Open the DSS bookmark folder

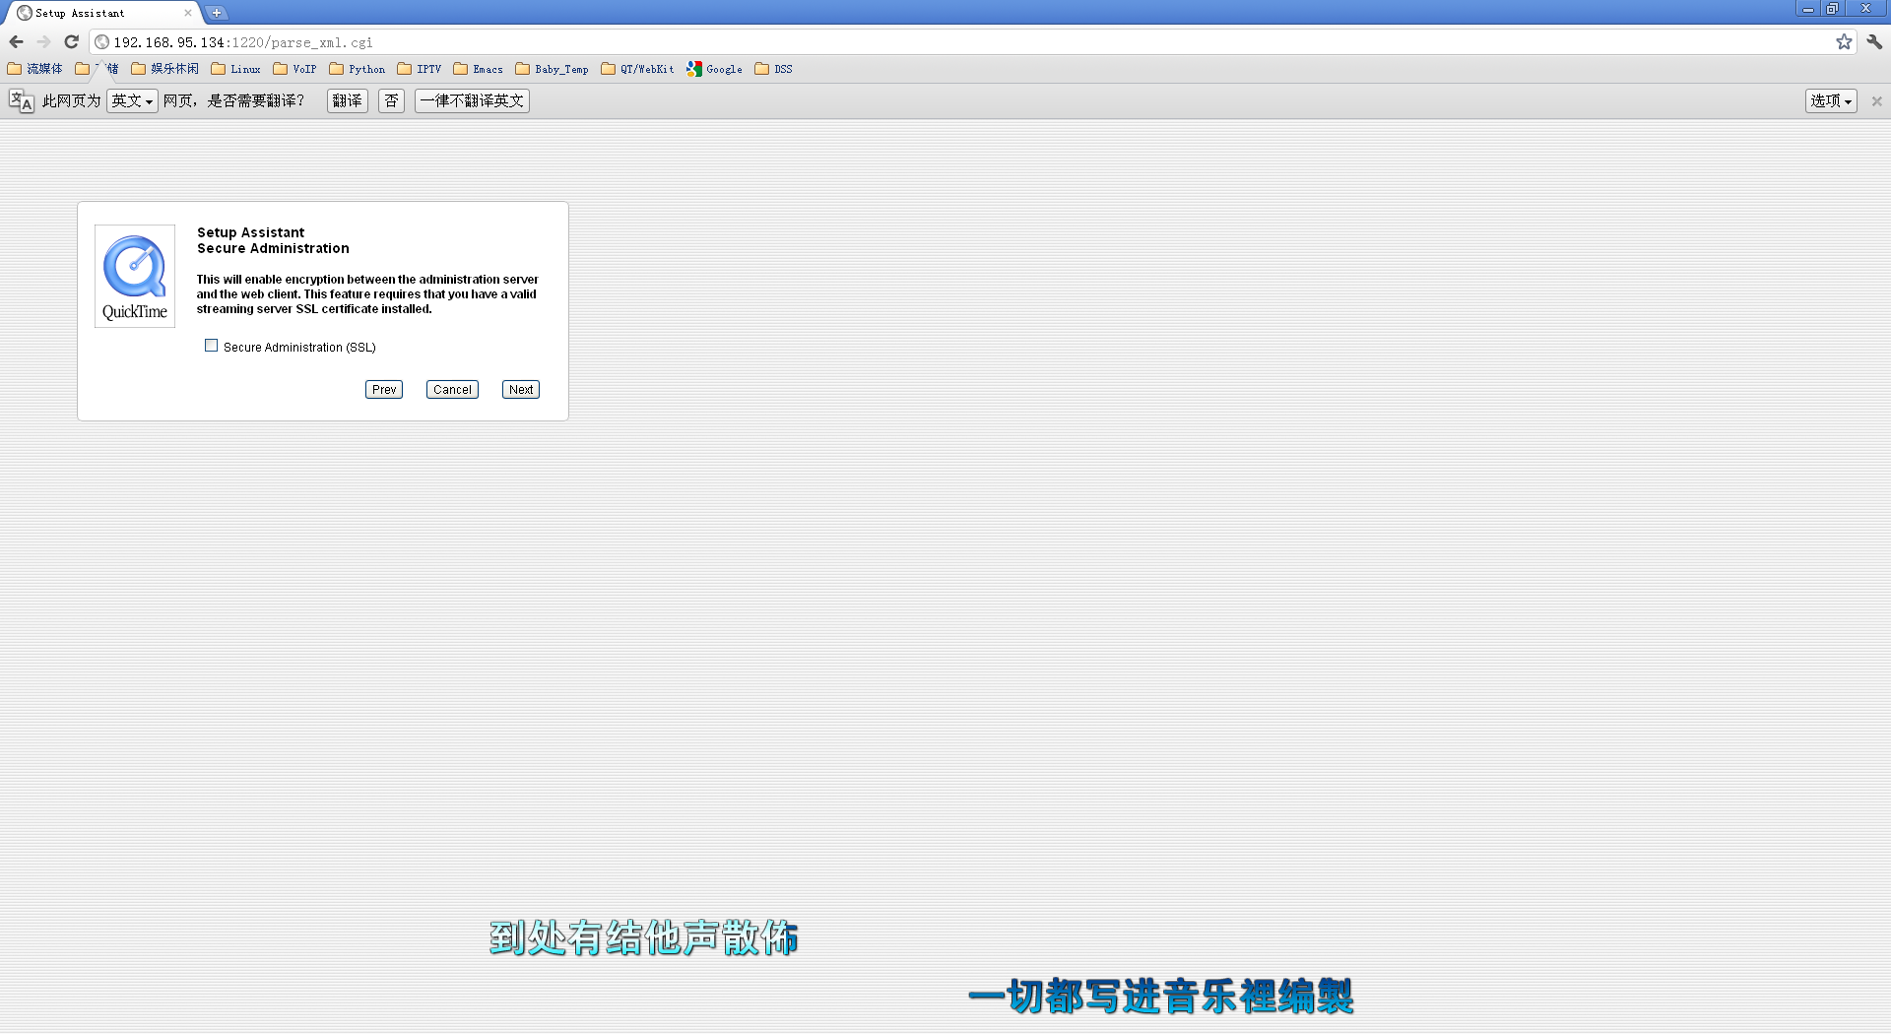(x=773, y=69)
